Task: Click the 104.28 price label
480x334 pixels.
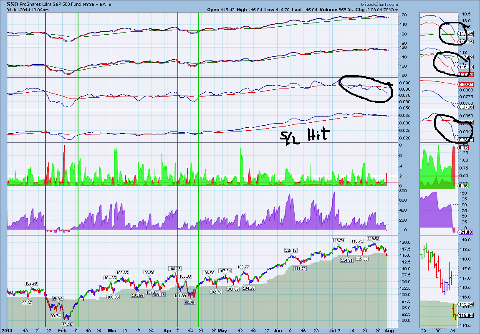Action: tap(249, 288)
